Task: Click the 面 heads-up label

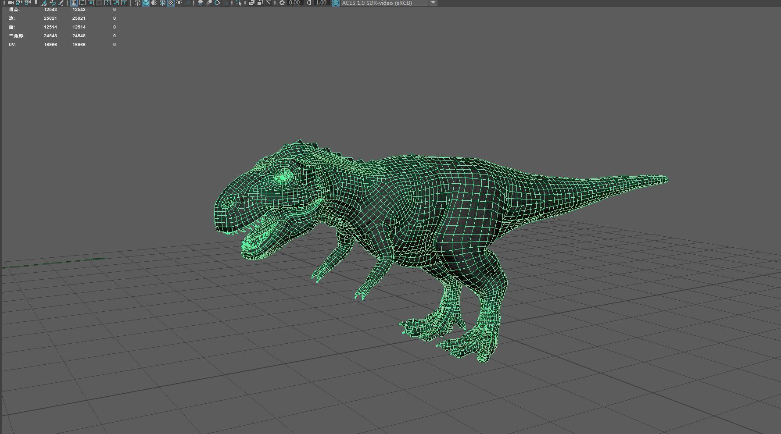Action: point(11,27)
